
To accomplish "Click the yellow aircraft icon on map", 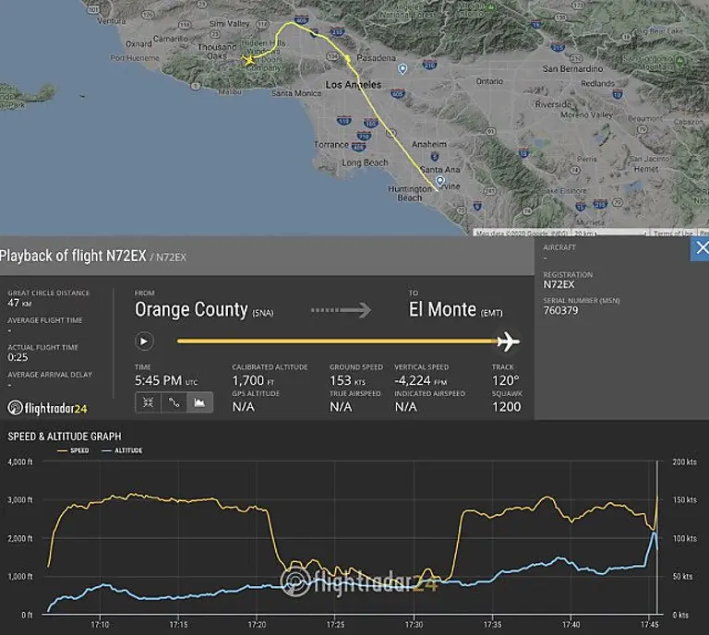I will pyautogui.click(x=248, y=61).
